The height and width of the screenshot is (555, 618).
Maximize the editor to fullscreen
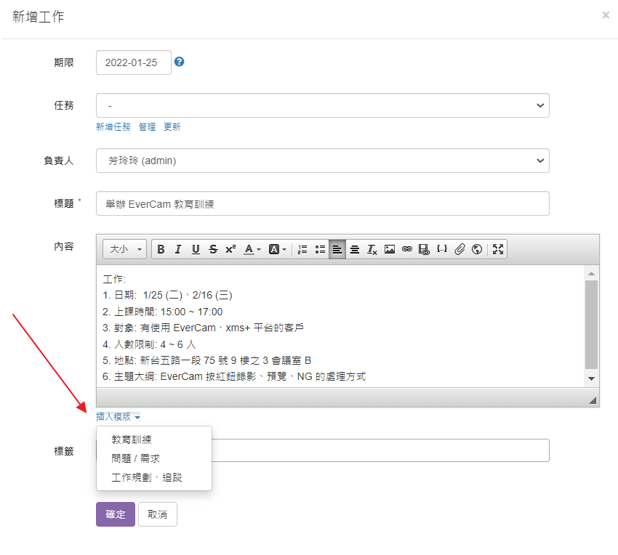point(497,249)
